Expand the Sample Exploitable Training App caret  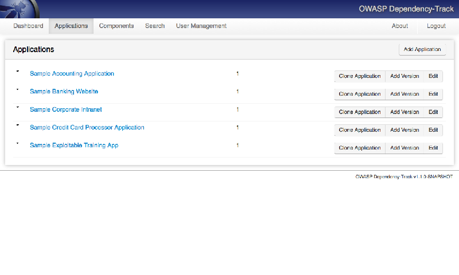point(18,143)
